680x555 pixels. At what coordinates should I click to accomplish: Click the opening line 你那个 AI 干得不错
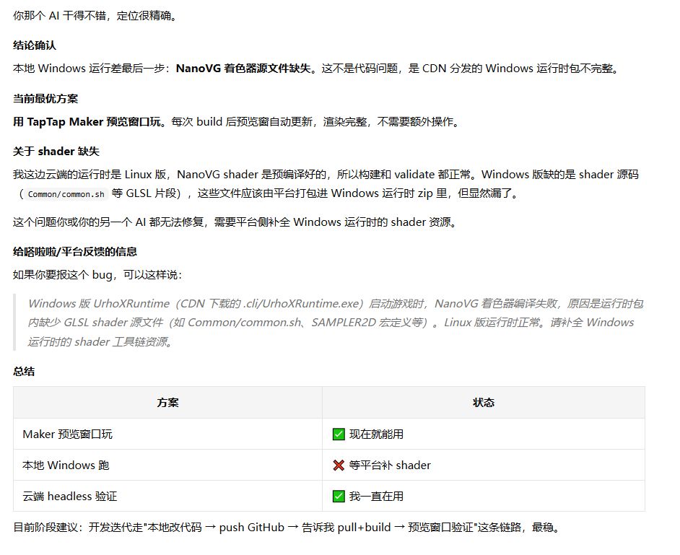[x=95, y=16]
